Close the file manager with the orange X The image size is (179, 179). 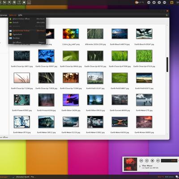coord(167,11)
